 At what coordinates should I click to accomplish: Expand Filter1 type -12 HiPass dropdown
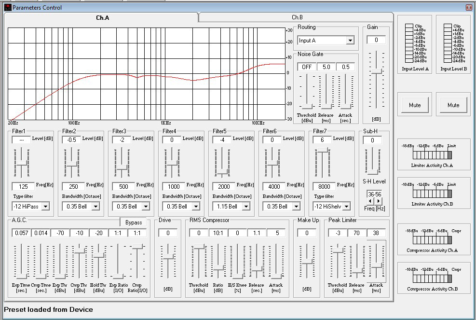click(45, 207)
